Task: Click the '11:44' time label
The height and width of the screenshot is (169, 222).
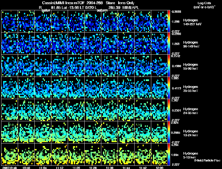Action: click(126, 168)
